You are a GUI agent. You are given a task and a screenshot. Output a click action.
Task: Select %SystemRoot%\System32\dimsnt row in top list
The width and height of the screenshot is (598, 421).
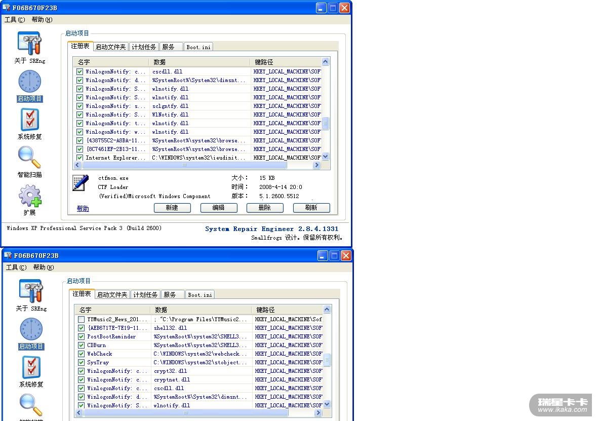click(x=197, y=80)
